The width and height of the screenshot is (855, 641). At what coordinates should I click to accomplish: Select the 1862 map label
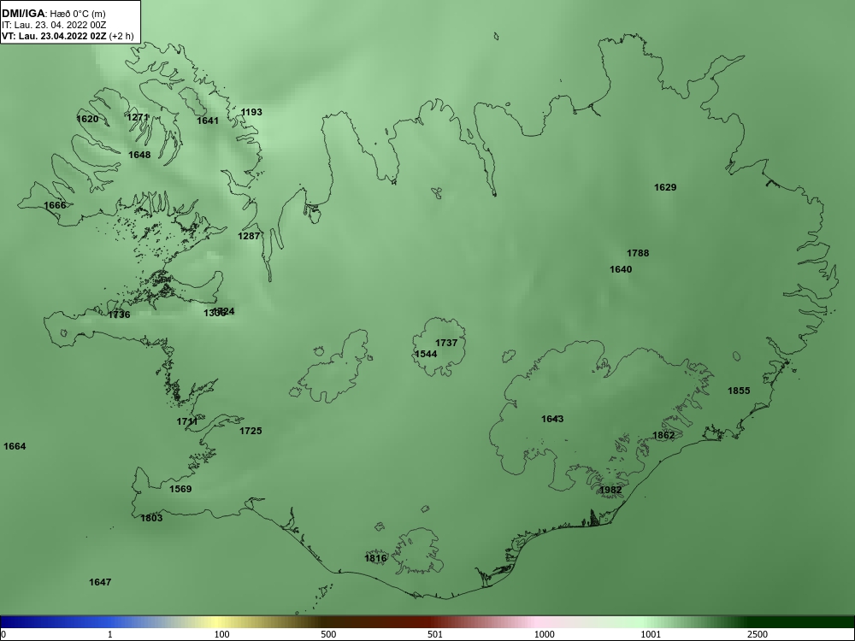[x=663, y=436]
